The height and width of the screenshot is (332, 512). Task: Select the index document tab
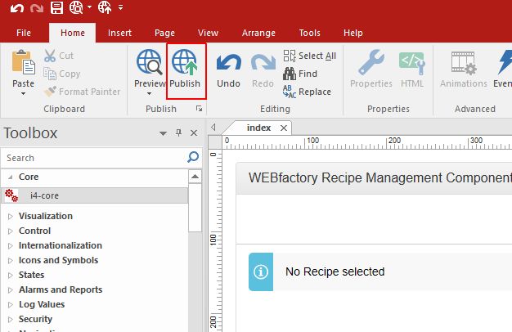tap(258, 128)
